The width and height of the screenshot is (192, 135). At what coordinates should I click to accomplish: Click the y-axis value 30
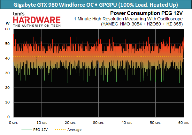[x=7, y=73]
